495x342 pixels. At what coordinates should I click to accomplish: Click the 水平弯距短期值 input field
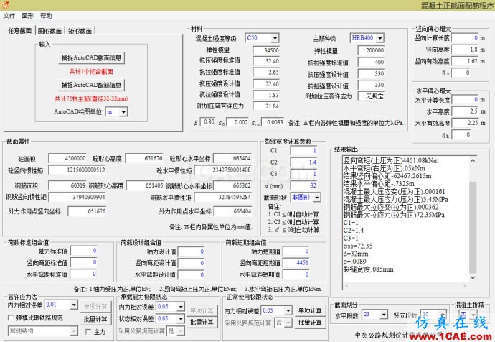tap(296, 274)
